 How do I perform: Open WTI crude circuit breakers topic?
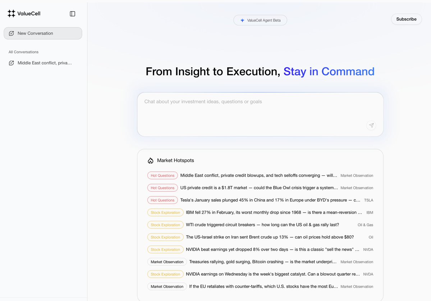tap(262, 225)
